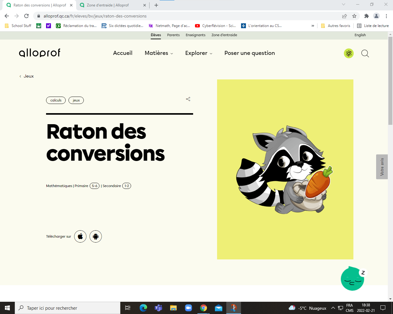Screen dimensions: 393x314
Task: Show more bookmarks via the chevron
Action: coord(313,26)
